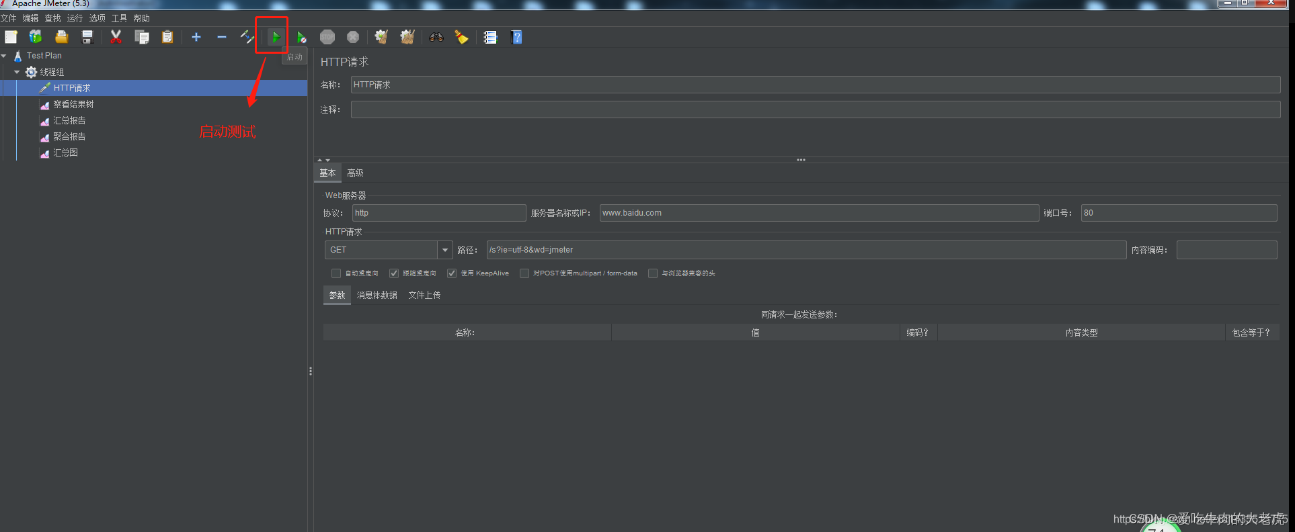The height and width of the screenshot is (532, 1295).
Task: Switch to the 消息体数据 tab
Action: (x=377, y=296)
